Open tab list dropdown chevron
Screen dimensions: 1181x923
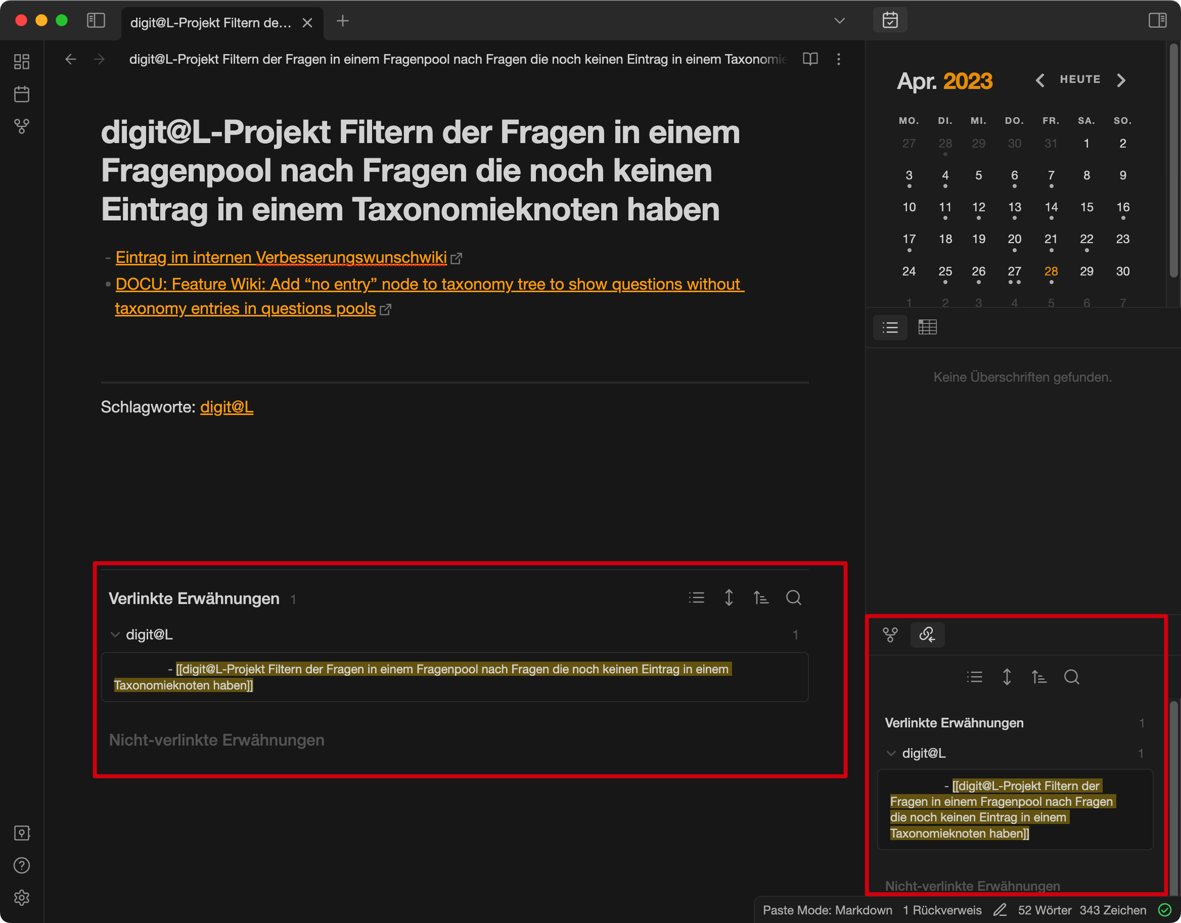(x=839, y=21)
